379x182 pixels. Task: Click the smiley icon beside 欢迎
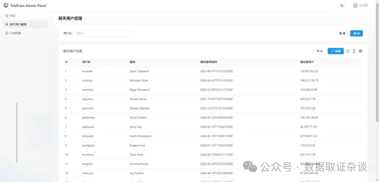(7, 16)
